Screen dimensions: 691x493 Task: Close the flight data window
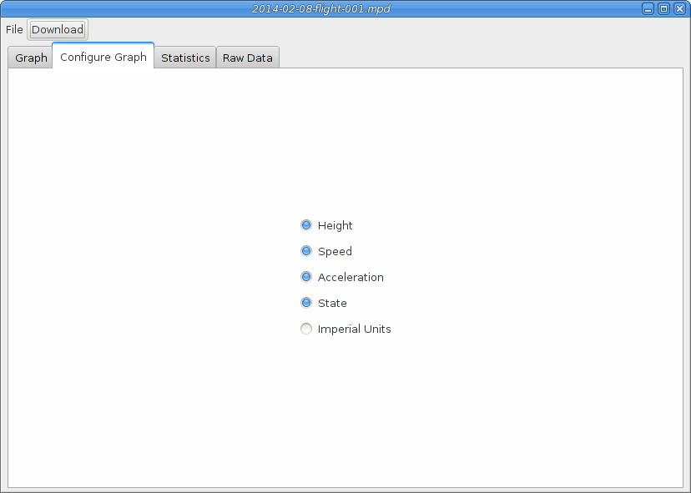point(678,8)
